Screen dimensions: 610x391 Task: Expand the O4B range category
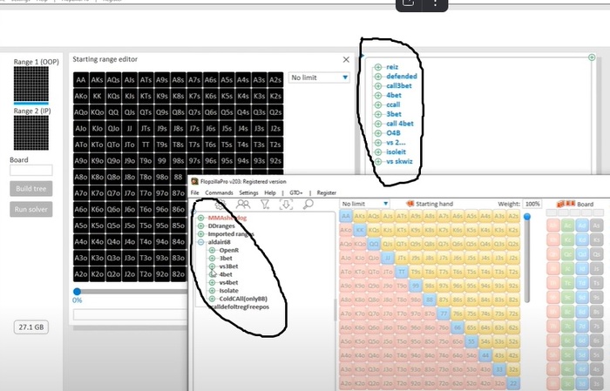pyautogui.click(x=378, y=133)
